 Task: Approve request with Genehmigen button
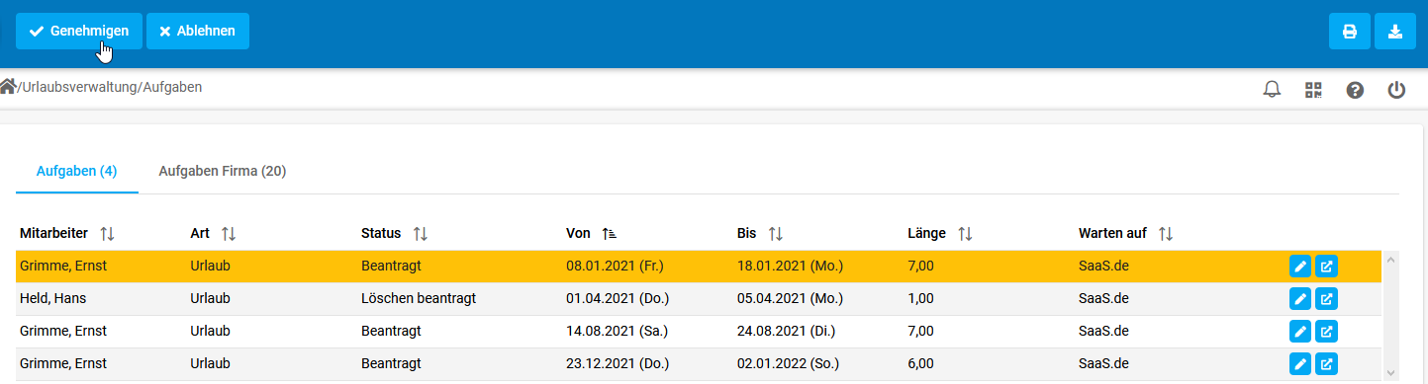point(79,31)
